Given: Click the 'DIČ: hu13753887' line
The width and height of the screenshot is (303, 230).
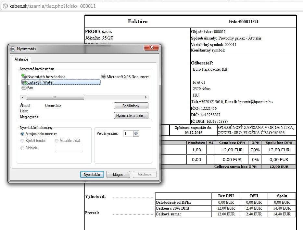Looking at the screenshot, I should (x=206, y=115).
